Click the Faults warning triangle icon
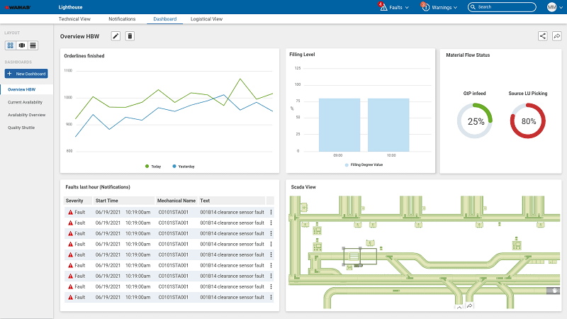The image size is (567, 319). (x=383, y=7)
